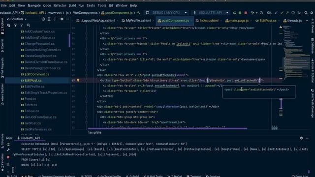Click wwwroot in the breadcrumb path

(55, 13)
